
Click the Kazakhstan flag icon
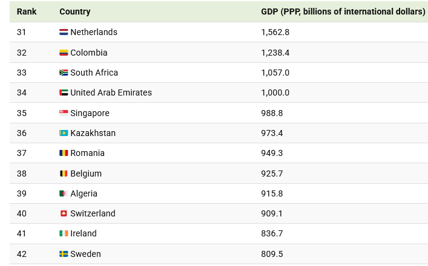tap(64, 133)
